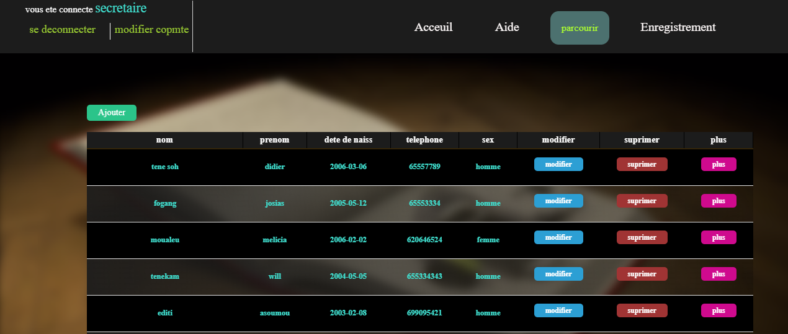The image size is (788, 334).
Task: Edit the fogang josias entry
Action: (x=558, y=201)
